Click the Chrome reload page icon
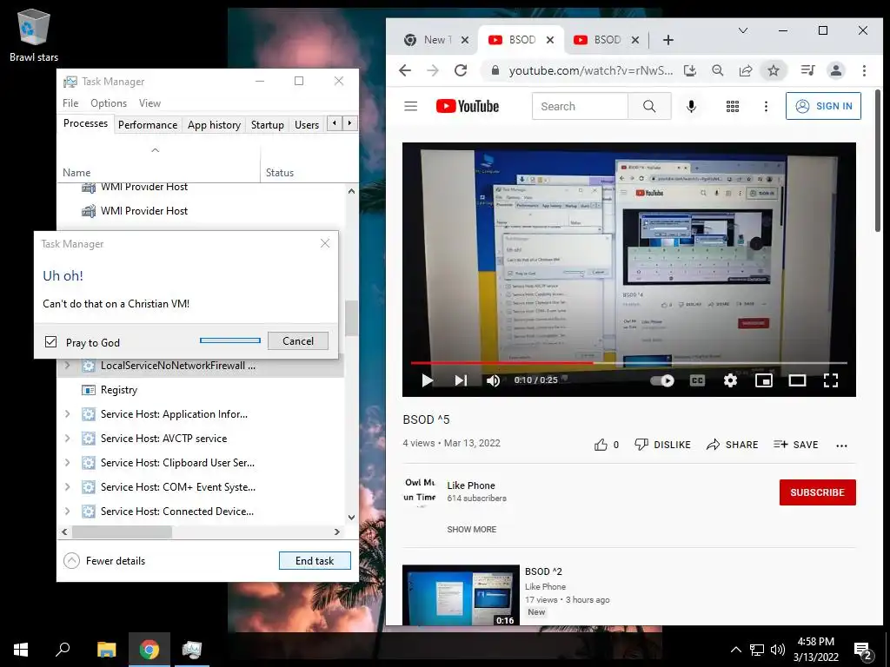Image resolution: width=890 pixels, height=667 pixels. 461,70
